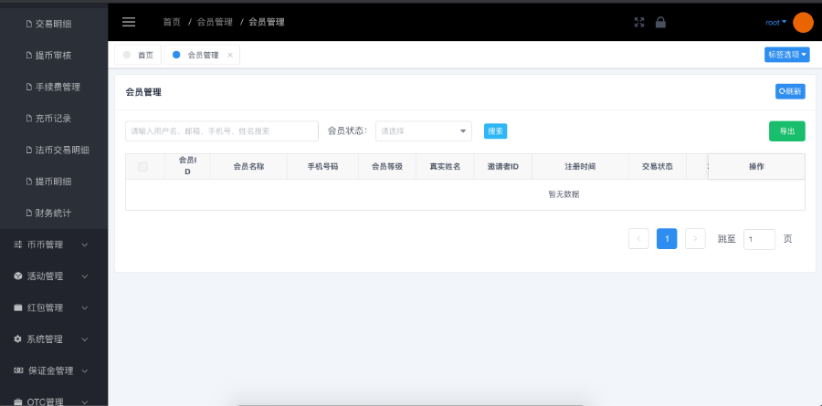Open the root user dropdown menu

coord(775,22)
